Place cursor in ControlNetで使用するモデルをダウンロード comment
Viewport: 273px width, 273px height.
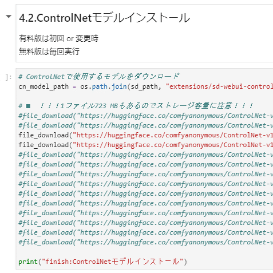point(99,77)
